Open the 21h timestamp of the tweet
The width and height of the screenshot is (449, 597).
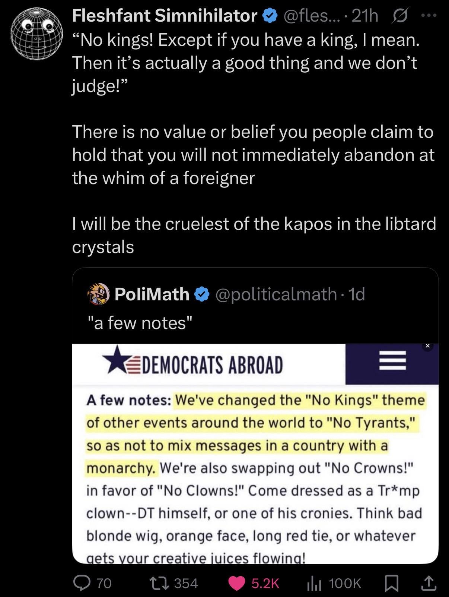[364, 16]
